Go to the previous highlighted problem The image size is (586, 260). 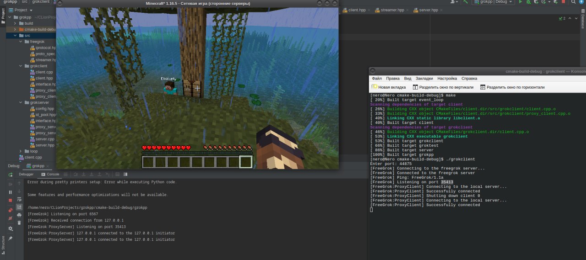pyautogui.click(x=570, y=18)
